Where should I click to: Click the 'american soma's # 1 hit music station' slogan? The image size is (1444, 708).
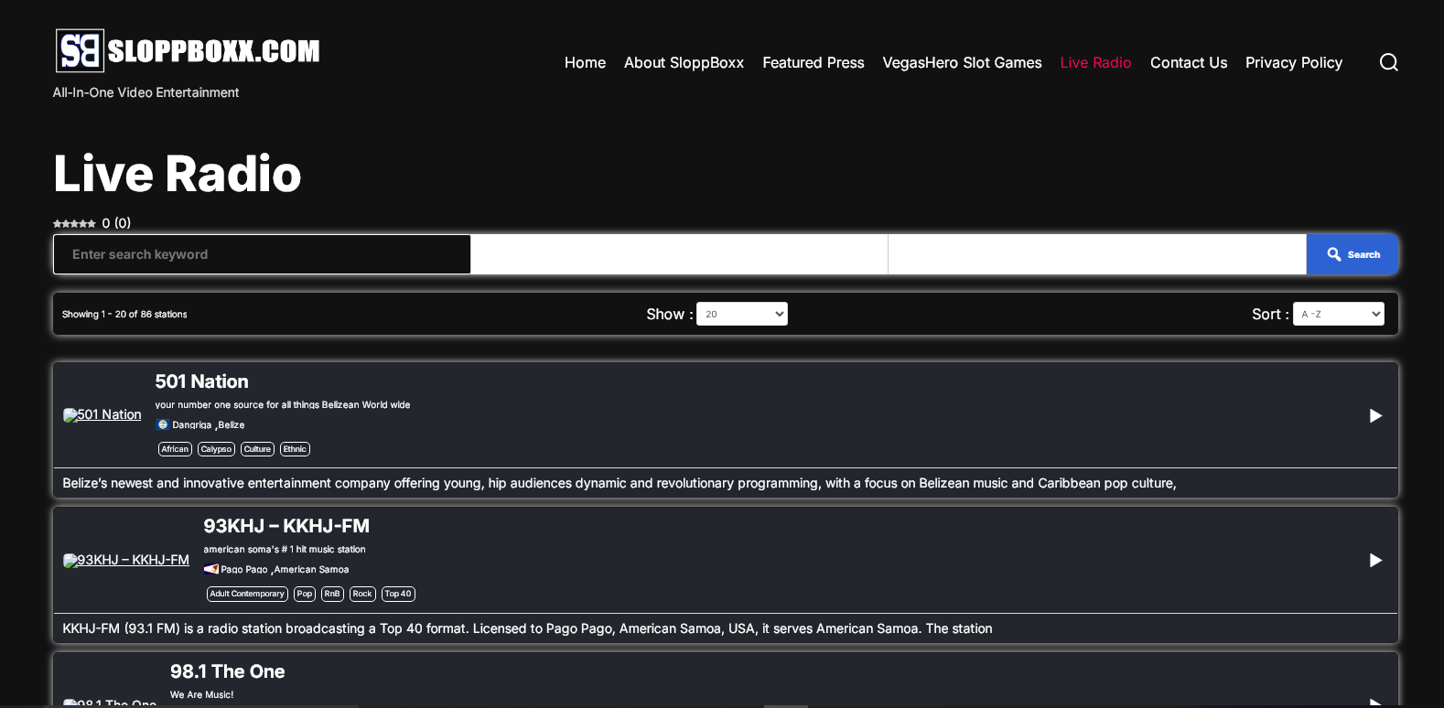pos(285,550)
